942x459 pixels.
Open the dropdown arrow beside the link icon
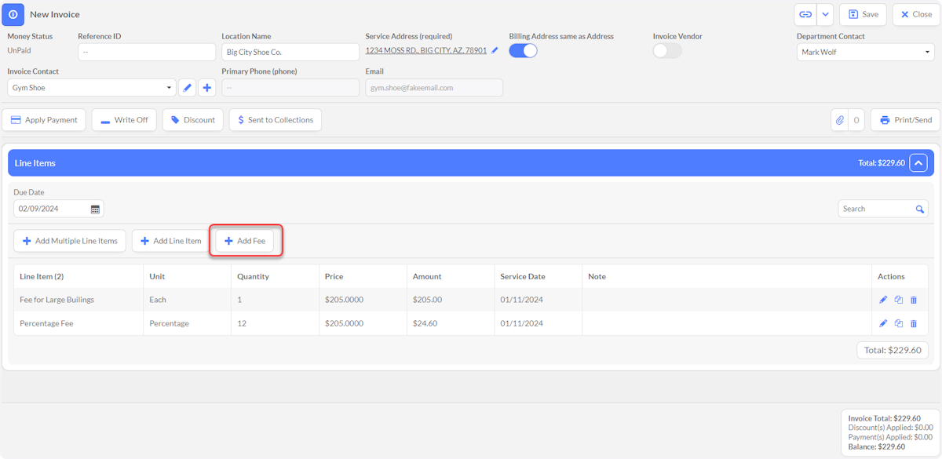coord(825,14)
